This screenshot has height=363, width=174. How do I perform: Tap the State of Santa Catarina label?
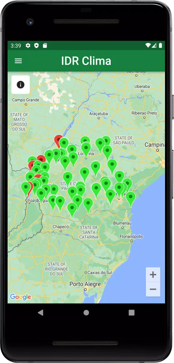click(89, 232)
